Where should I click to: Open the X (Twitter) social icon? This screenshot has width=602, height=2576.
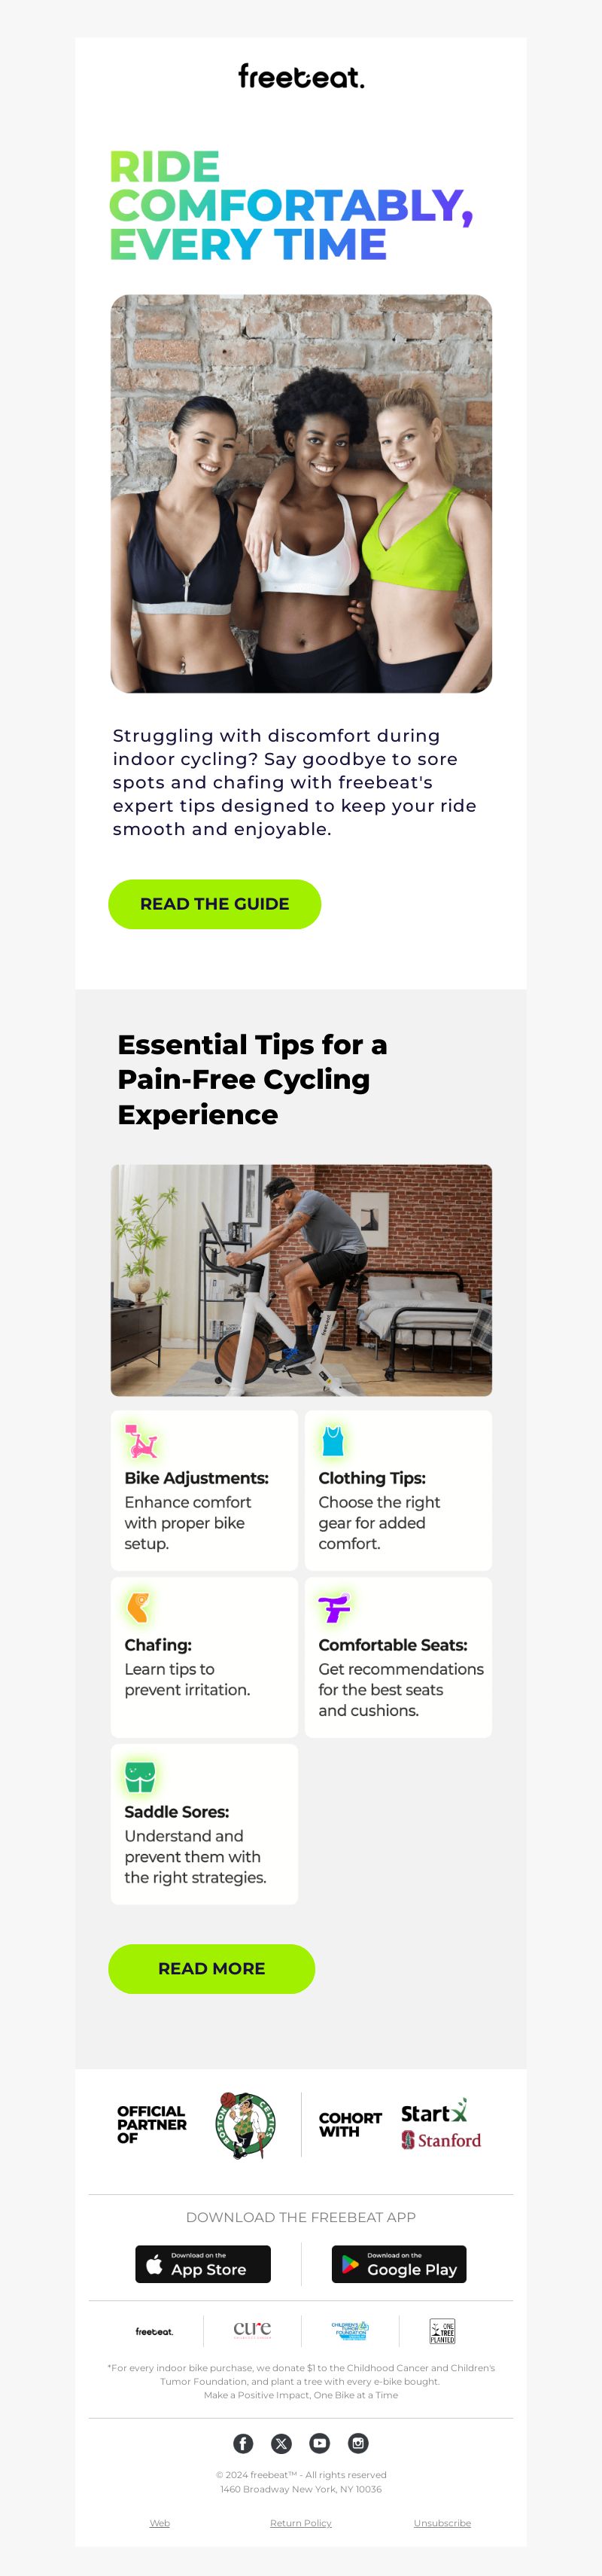(281, 2443)
